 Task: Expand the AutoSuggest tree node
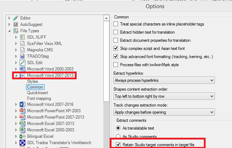(x=9, y=24)
